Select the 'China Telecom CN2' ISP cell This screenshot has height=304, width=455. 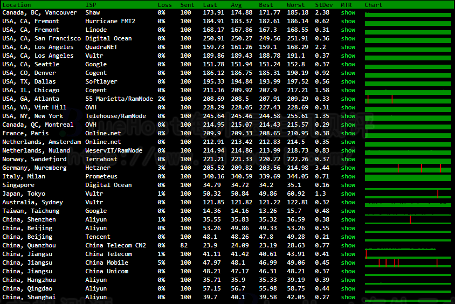click(x=115, y=245)
